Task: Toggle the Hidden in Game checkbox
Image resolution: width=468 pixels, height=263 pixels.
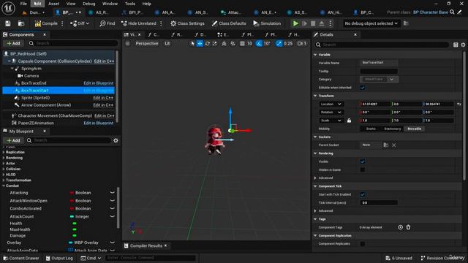Action: 363,169
